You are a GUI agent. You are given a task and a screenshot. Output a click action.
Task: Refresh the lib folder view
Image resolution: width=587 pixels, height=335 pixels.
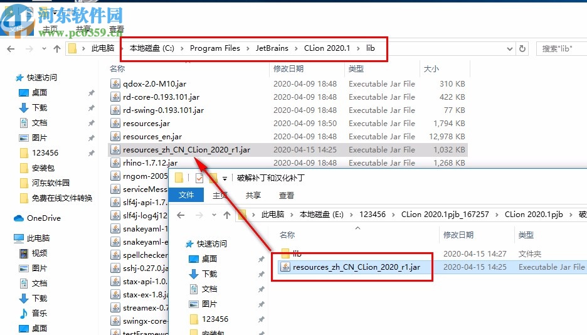(x=522, y=49)
